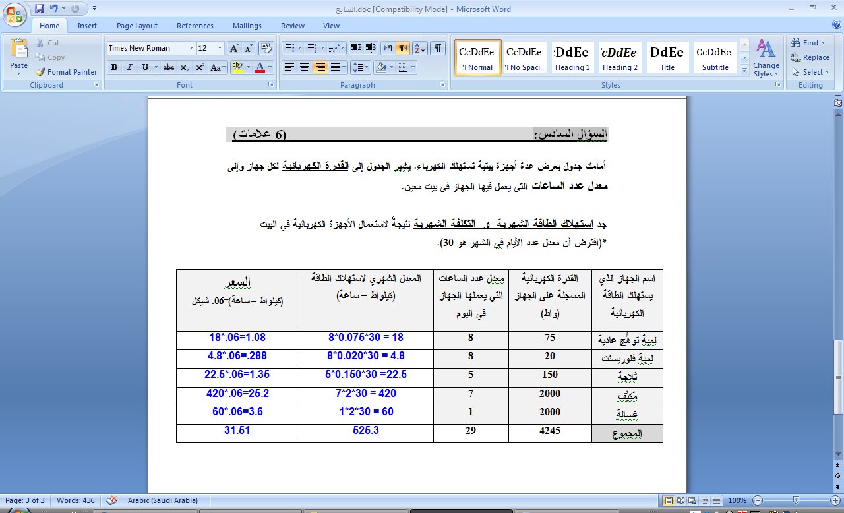Pick the red font color
The image size is (844, 513).
pos(260,67)
